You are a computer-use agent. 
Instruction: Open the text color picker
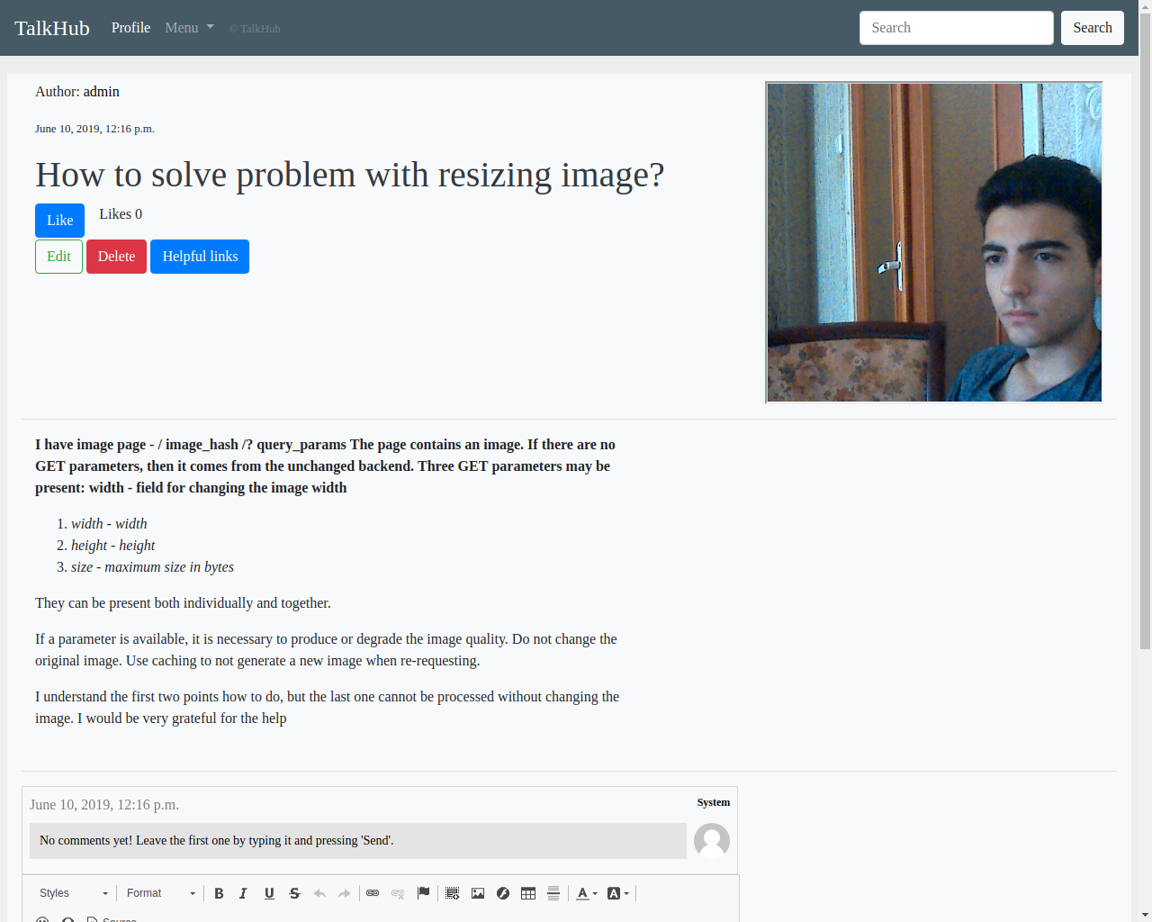point(587,893)
